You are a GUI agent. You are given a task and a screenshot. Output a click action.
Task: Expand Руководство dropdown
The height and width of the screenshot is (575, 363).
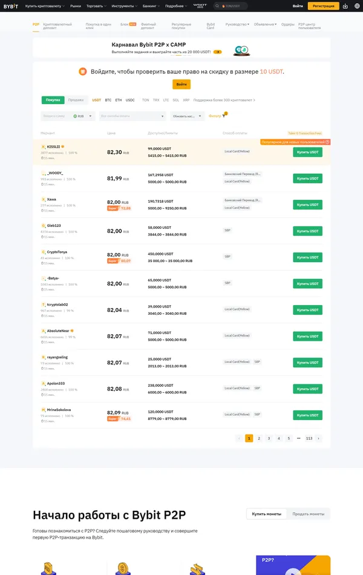coord(237,24)
